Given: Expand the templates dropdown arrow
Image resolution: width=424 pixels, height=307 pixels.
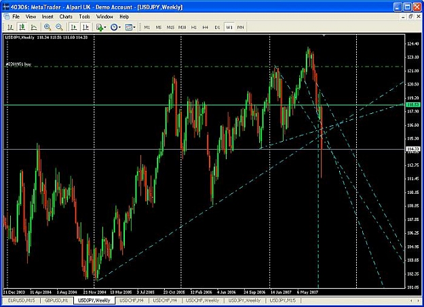Looking at the screenshot, I should tap(134, 27).
